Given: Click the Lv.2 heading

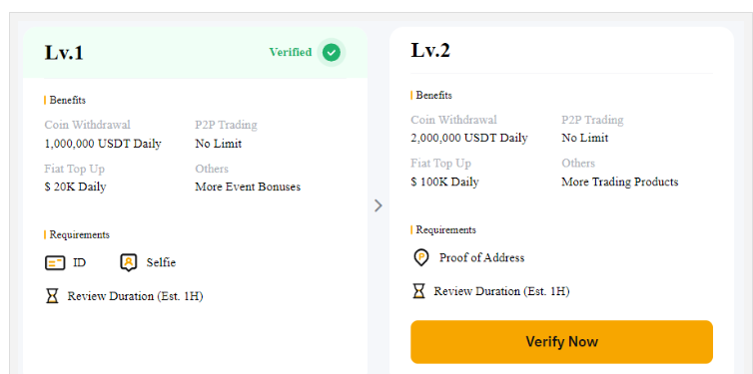Looking at the screenshot, I should pyautogui.click(x=430, y=50).
